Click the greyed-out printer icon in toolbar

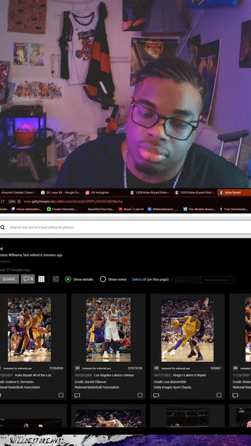(178, 279)
